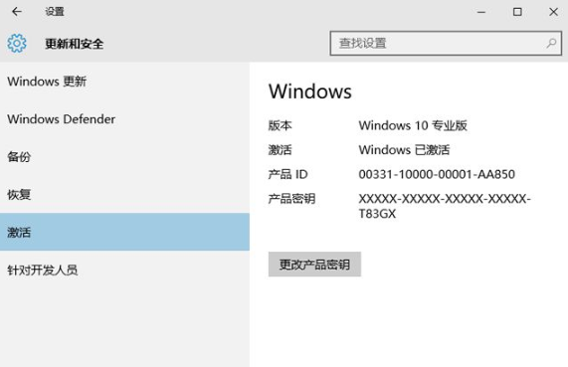Click the Windows heading
Screen dimensions: 568x367
click(310, 92)
